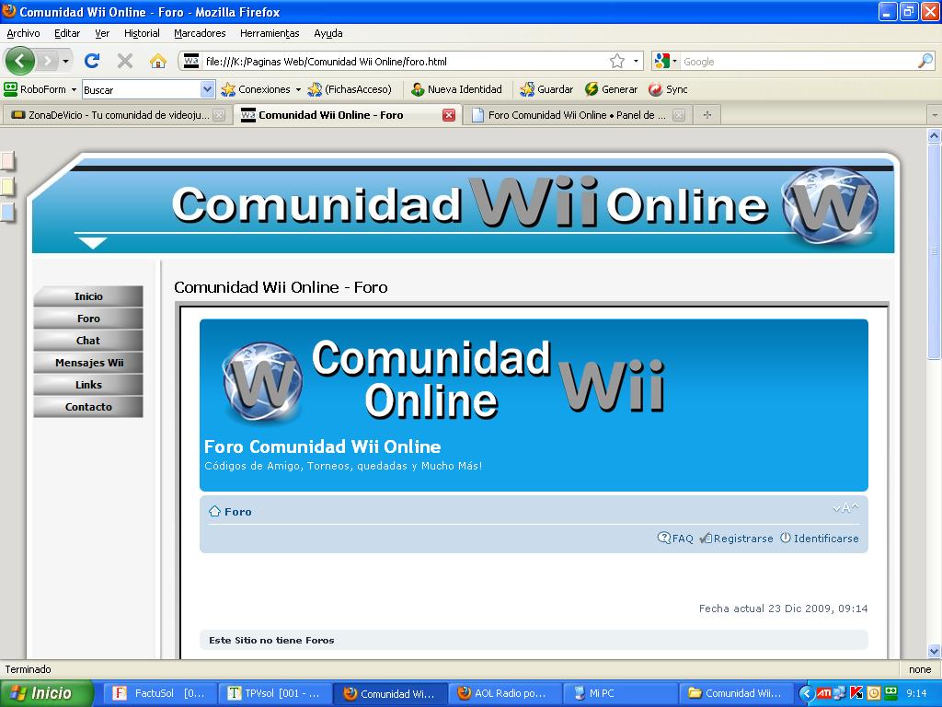Switch to TPVsol in the taskbar

(x=275, y=693)
